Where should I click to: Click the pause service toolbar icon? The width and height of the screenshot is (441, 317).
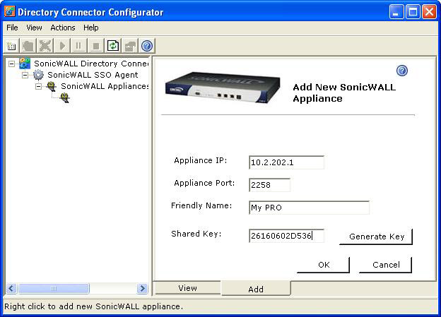[x=79, y=45]
